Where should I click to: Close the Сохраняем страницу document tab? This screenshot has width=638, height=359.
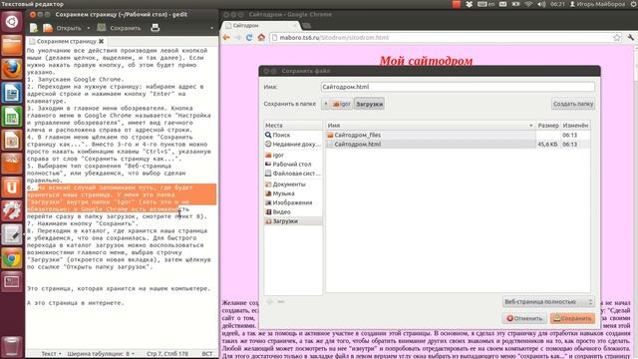tap(102, 41)
